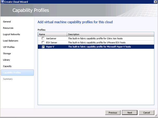The image size is (158, 118).
Task: Click the Next button
Action: pos(130,113)
